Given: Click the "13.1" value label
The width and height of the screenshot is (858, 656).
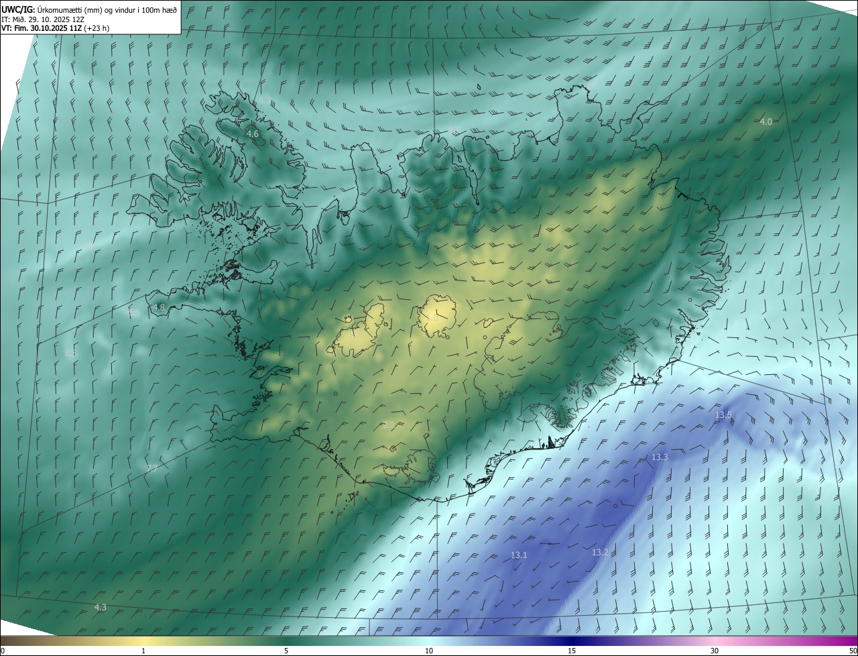Looking at the screenshot, I should point(519,555).
